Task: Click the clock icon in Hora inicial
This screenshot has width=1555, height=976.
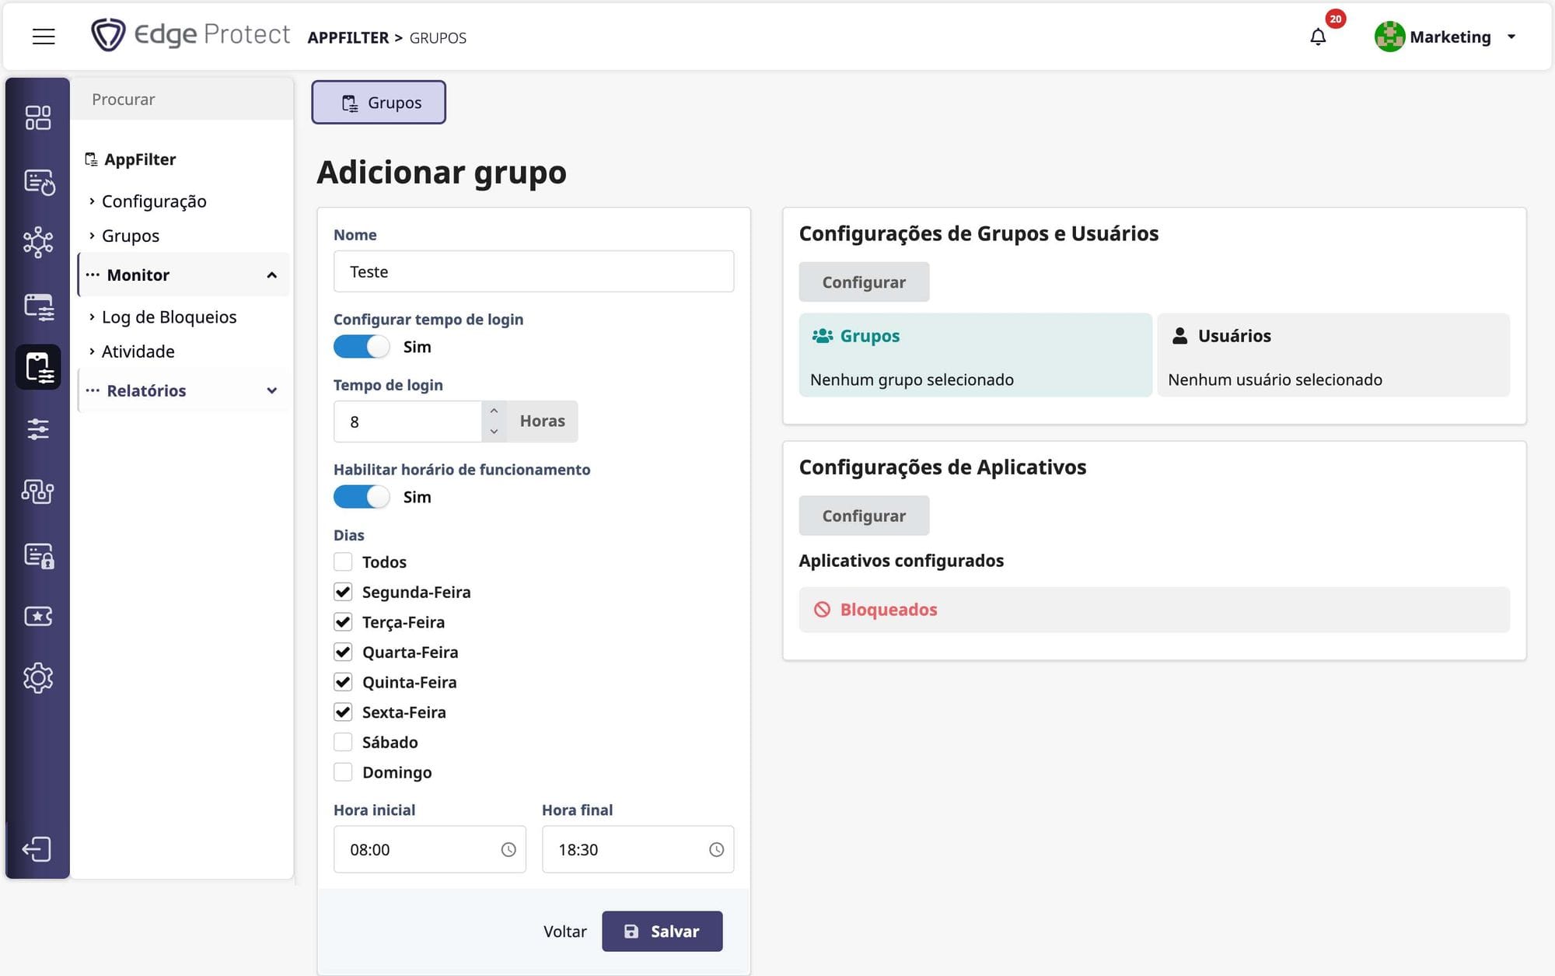Action: (508, 850)
